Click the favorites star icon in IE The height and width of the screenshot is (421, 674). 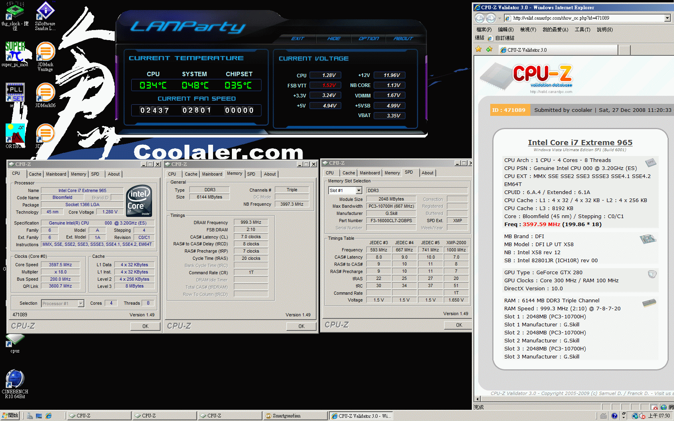pos(478,49)
